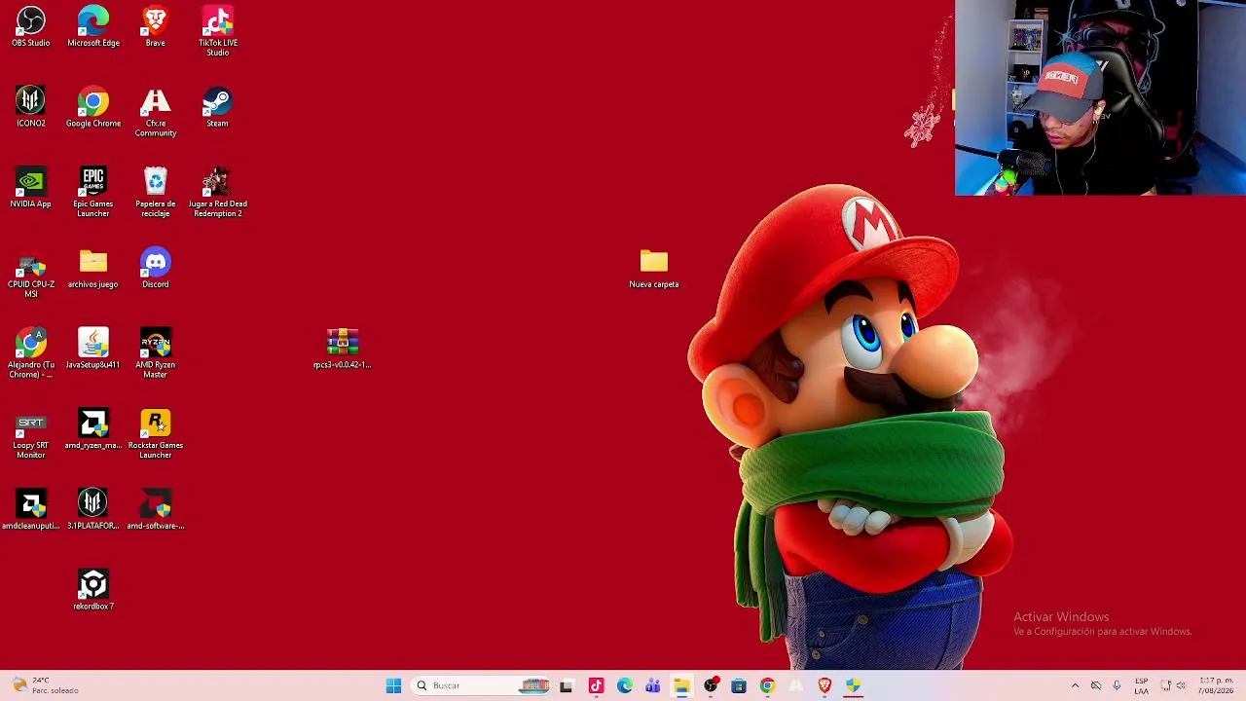Image resolution: width=1246 pixels, height=701 pixels.
Task: Open the clock and date flyout
Action: [1216, 685]
